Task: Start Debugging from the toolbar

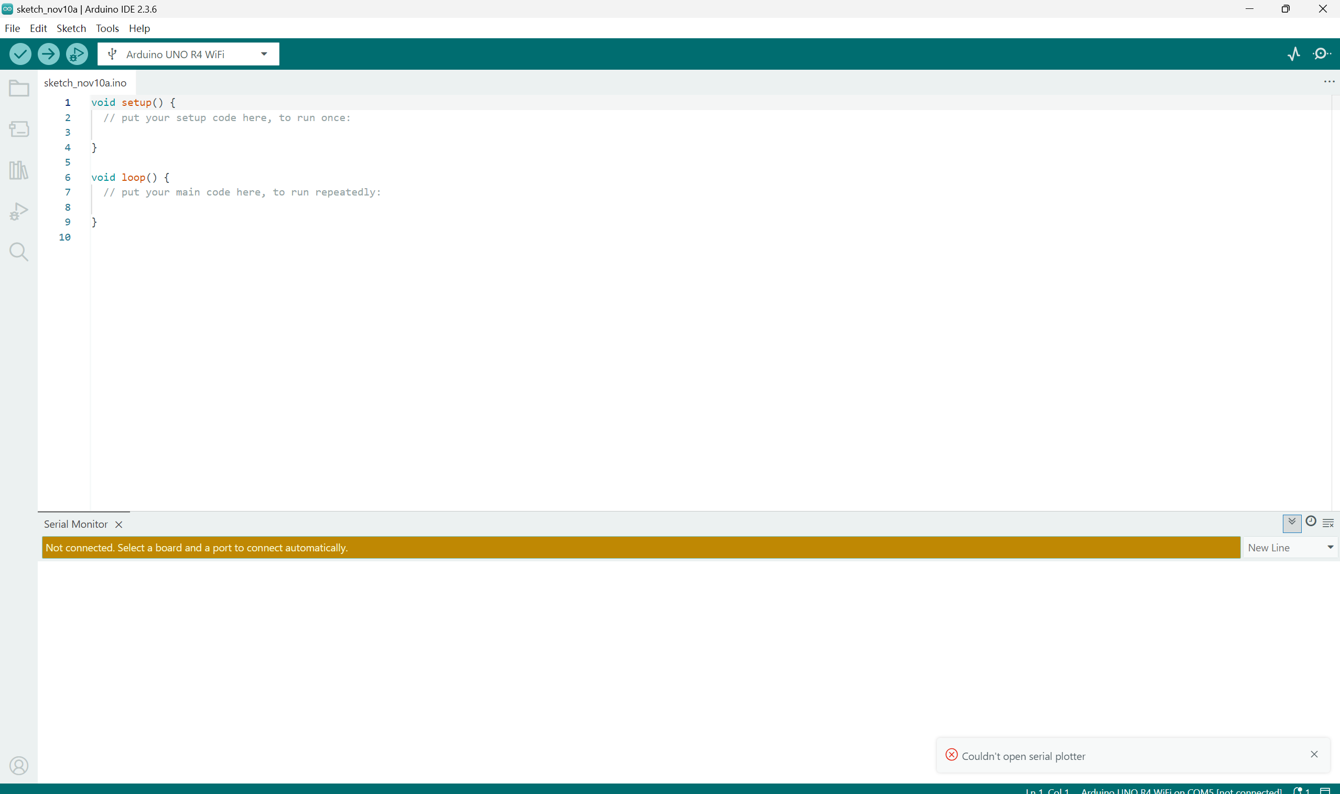Action: pos(77,54)
